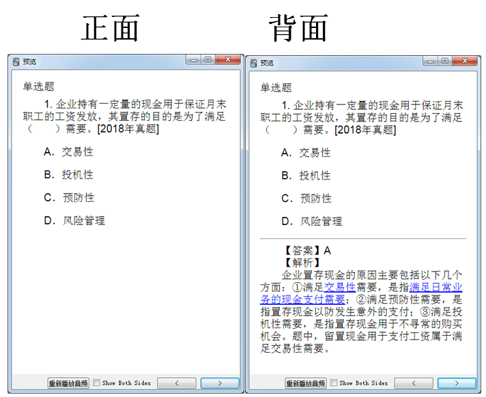This screenshot has height=397, width=486.
Task: Select option C. 预防性 in left window
Action: (x=69, y=198)
